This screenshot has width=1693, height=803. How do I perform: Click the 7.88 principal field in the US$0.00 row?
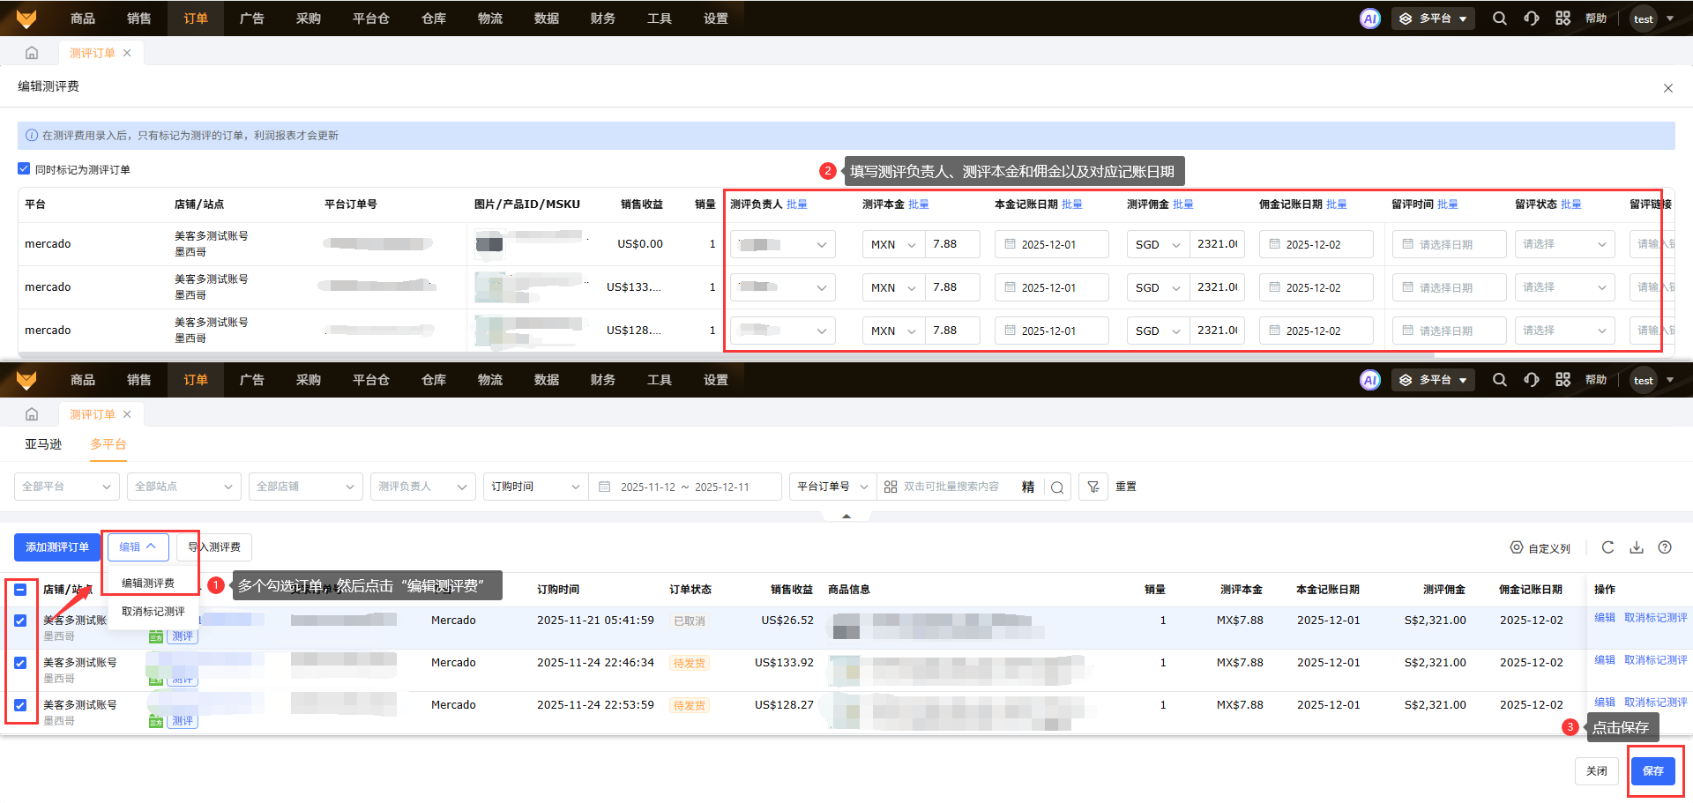pos(952,244)
